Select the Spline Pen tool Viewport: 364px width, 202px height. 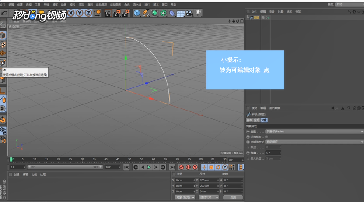pos(146,13)
